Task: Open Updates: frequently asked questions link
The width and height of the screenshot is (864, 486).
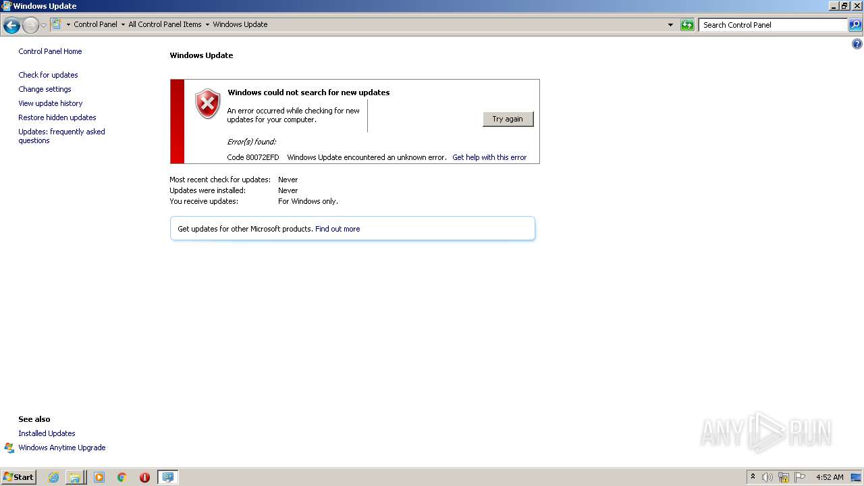Action: 61,136
